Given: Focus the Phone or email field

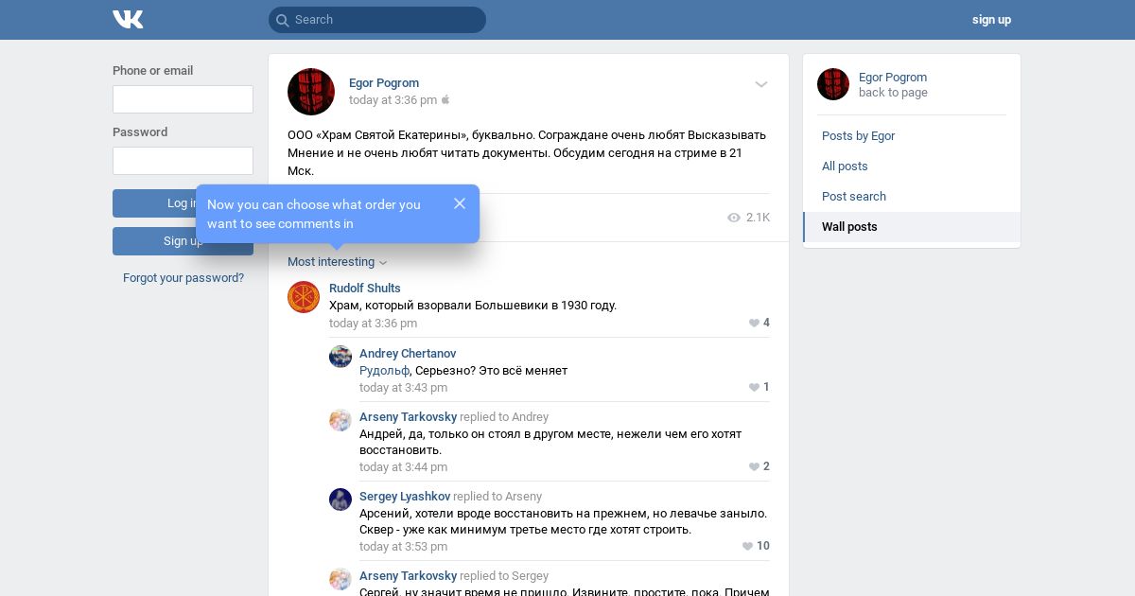Looking at the screenshot, I should [183, 99].
